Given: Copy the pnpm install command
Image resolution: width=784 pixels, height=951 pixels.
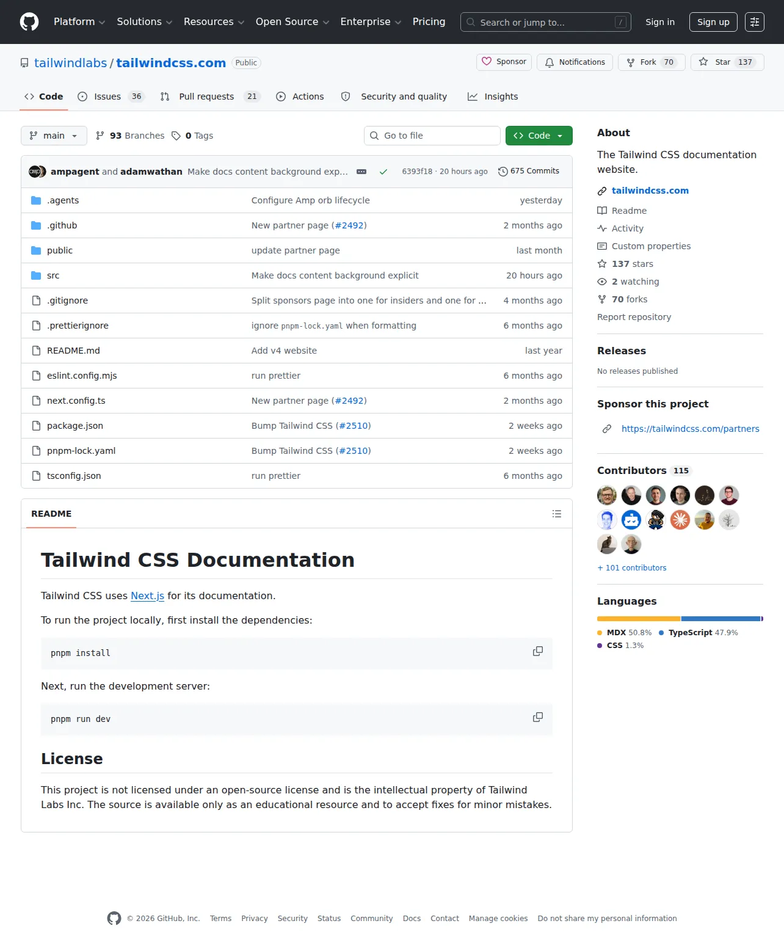Looking at the screenshot, I should click(538, 651).
